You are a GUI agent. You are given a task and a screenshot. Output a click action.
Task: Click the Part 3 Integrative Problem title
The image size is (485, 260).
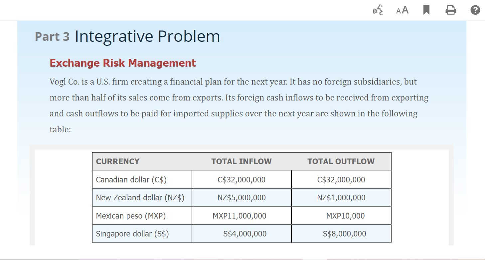127,36
